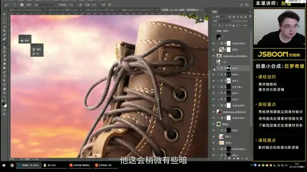Toggle airbrush mode in the options bar

click(104, 5)
